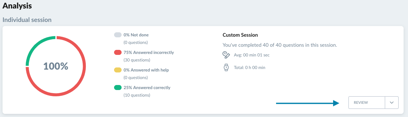The height and width of the screenshot is (117, 408).
Task: Click the Analysis page heading
Action: [17, 5]
